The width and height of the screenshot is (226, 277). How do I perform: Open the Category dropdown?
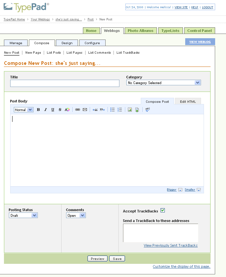coord(163,83)
